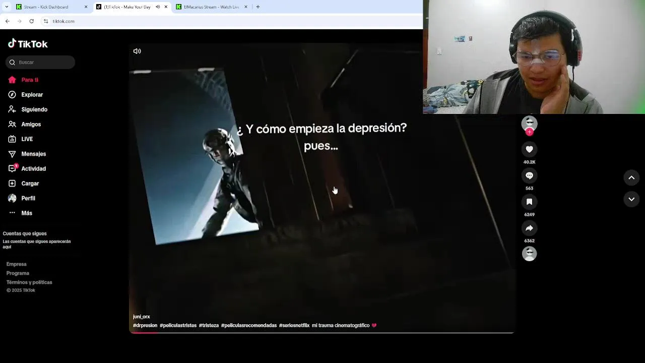Mute the video with speaker icon

click(x=137, y=51)
